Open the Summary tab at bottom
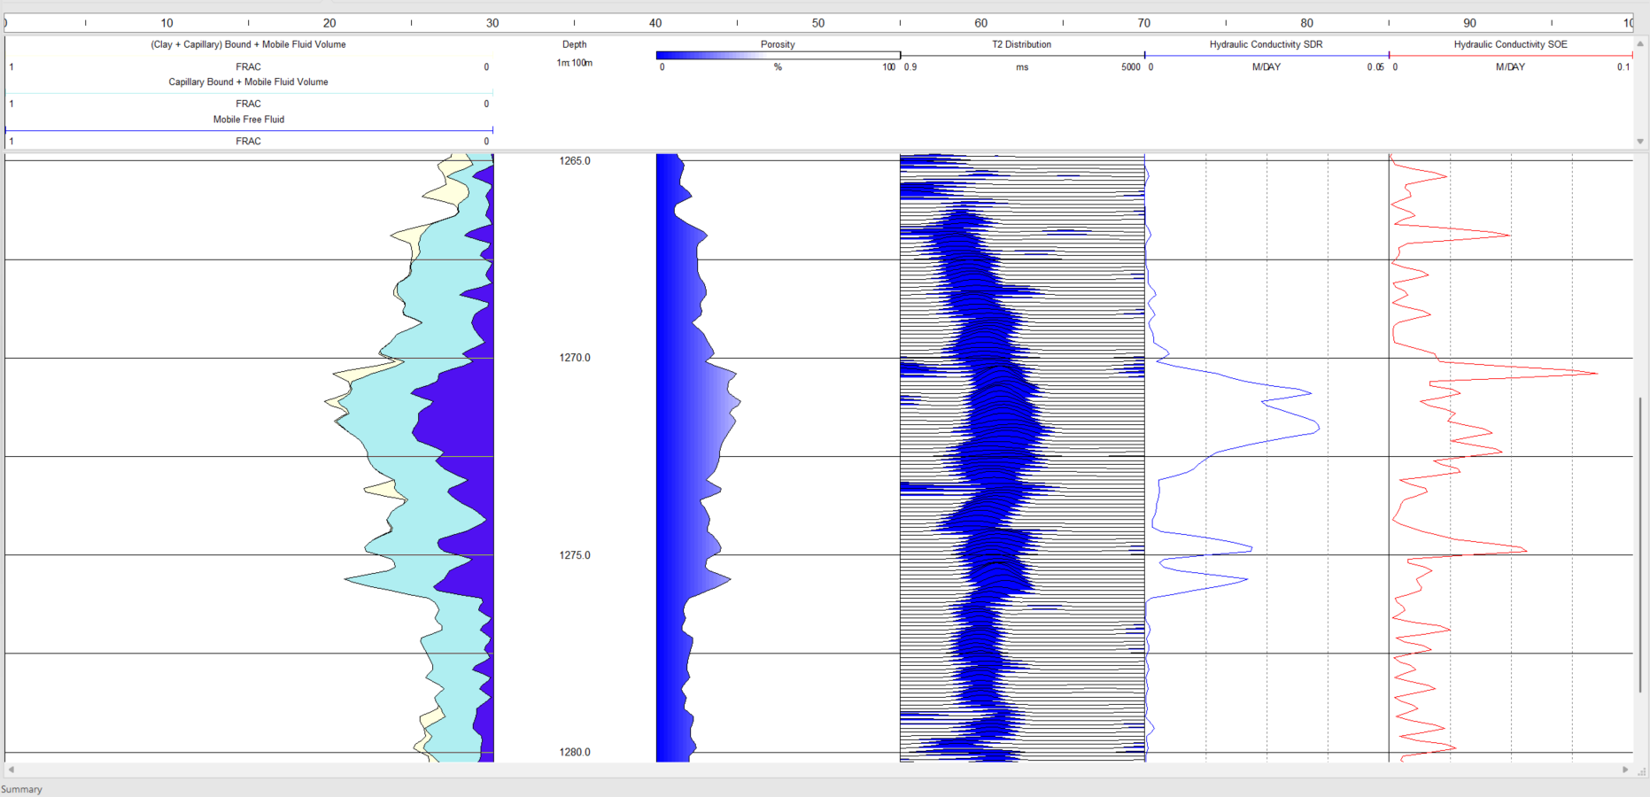The width and height of the screenshot is (1650, 797). pos(21,789)
